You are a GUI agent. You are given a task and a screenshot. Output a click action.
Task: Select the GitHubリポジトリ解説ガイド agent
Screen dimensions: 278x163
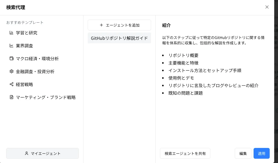[119, 38]
